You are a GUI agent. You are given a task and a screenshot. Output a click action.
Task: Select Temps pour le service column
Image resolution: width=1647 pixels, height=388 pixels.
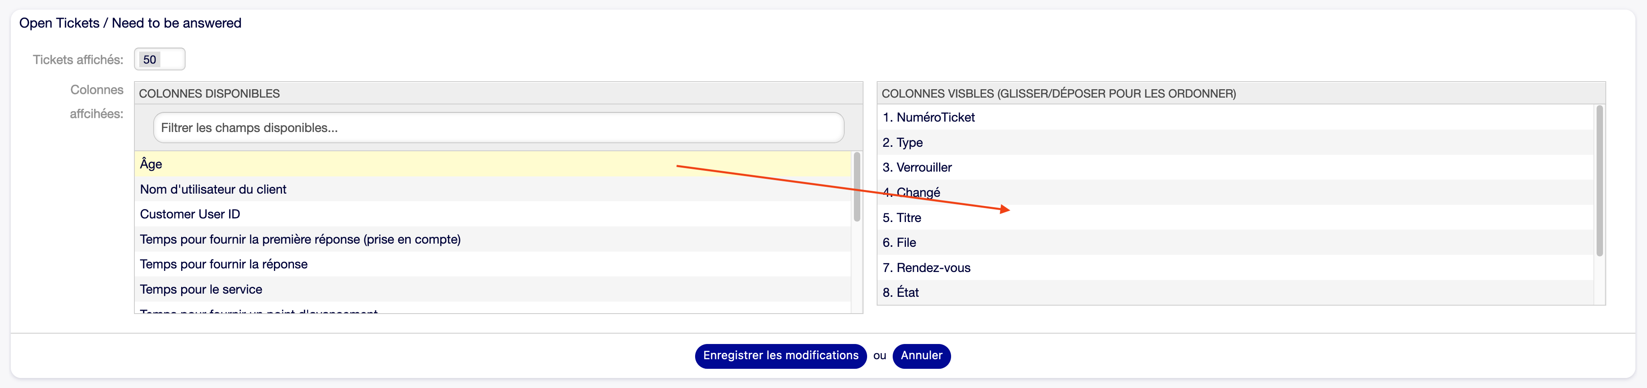point(201,289)
